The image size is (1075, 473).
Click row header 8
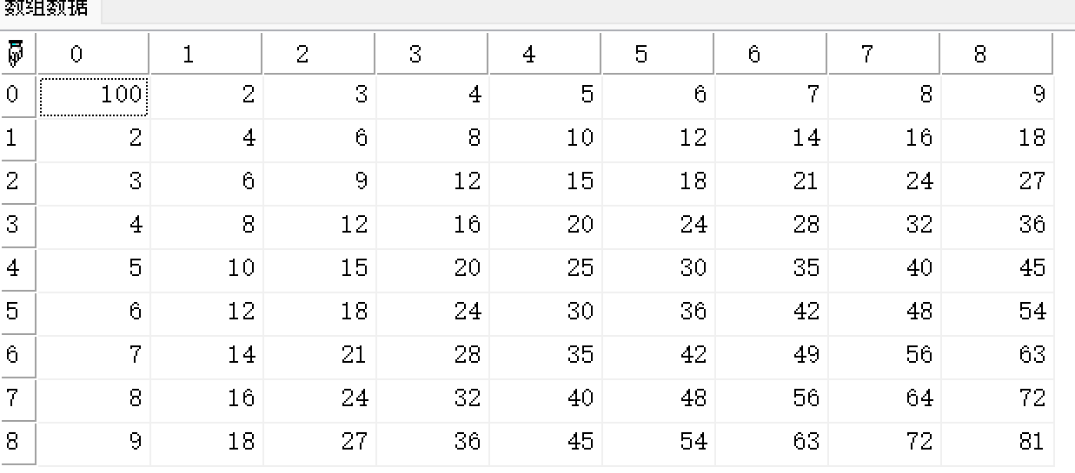[17, 443]
